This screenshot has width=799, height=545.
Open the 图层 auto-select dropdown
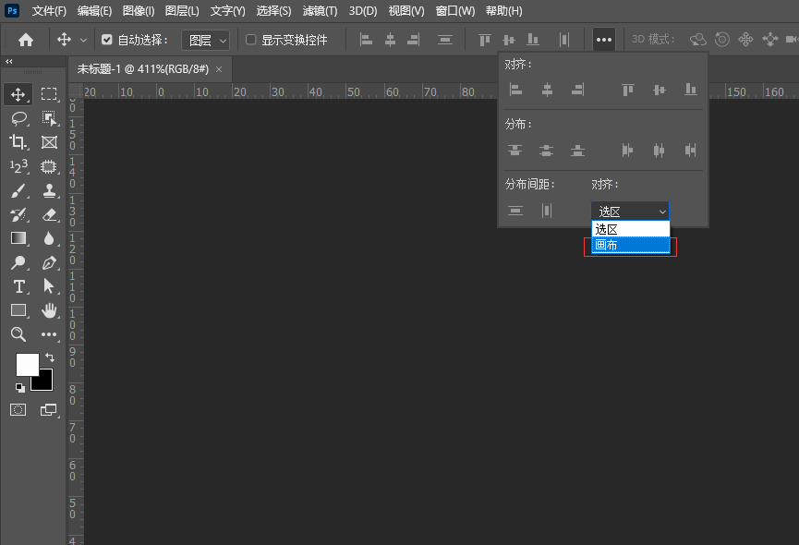(x=205, y=40)
